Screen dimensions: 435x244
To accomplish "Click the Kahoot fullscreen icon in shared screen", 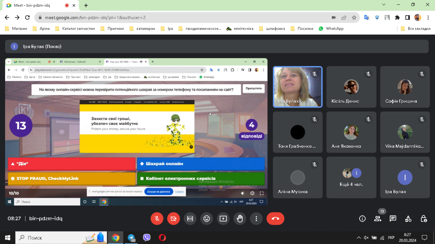I will 262,193.
